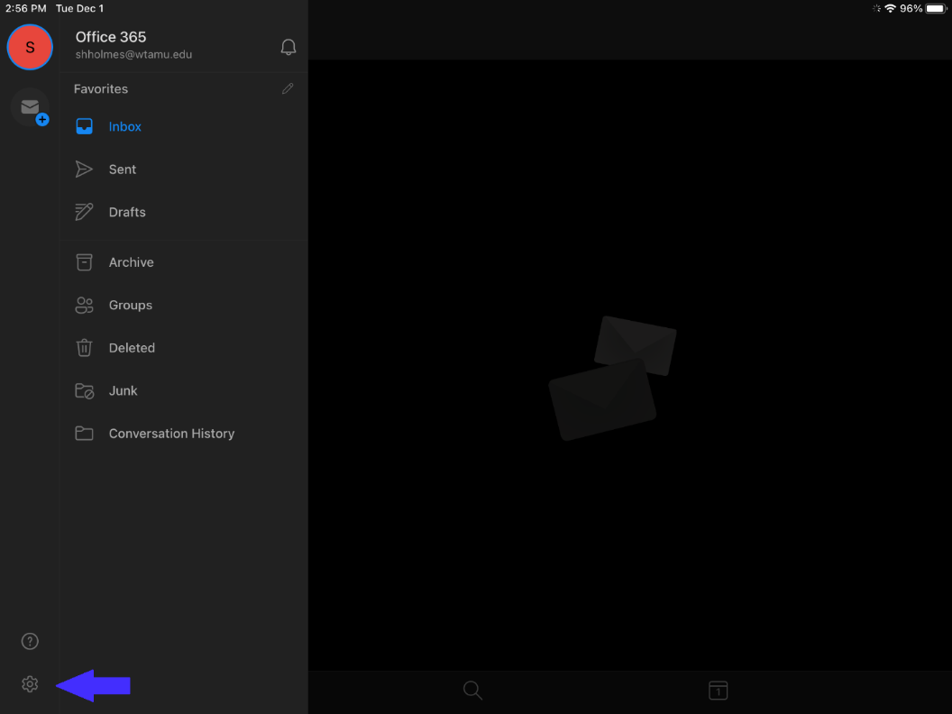Edit Favorites with the pencil icon
952x714 pixels.
coord(288,88)
